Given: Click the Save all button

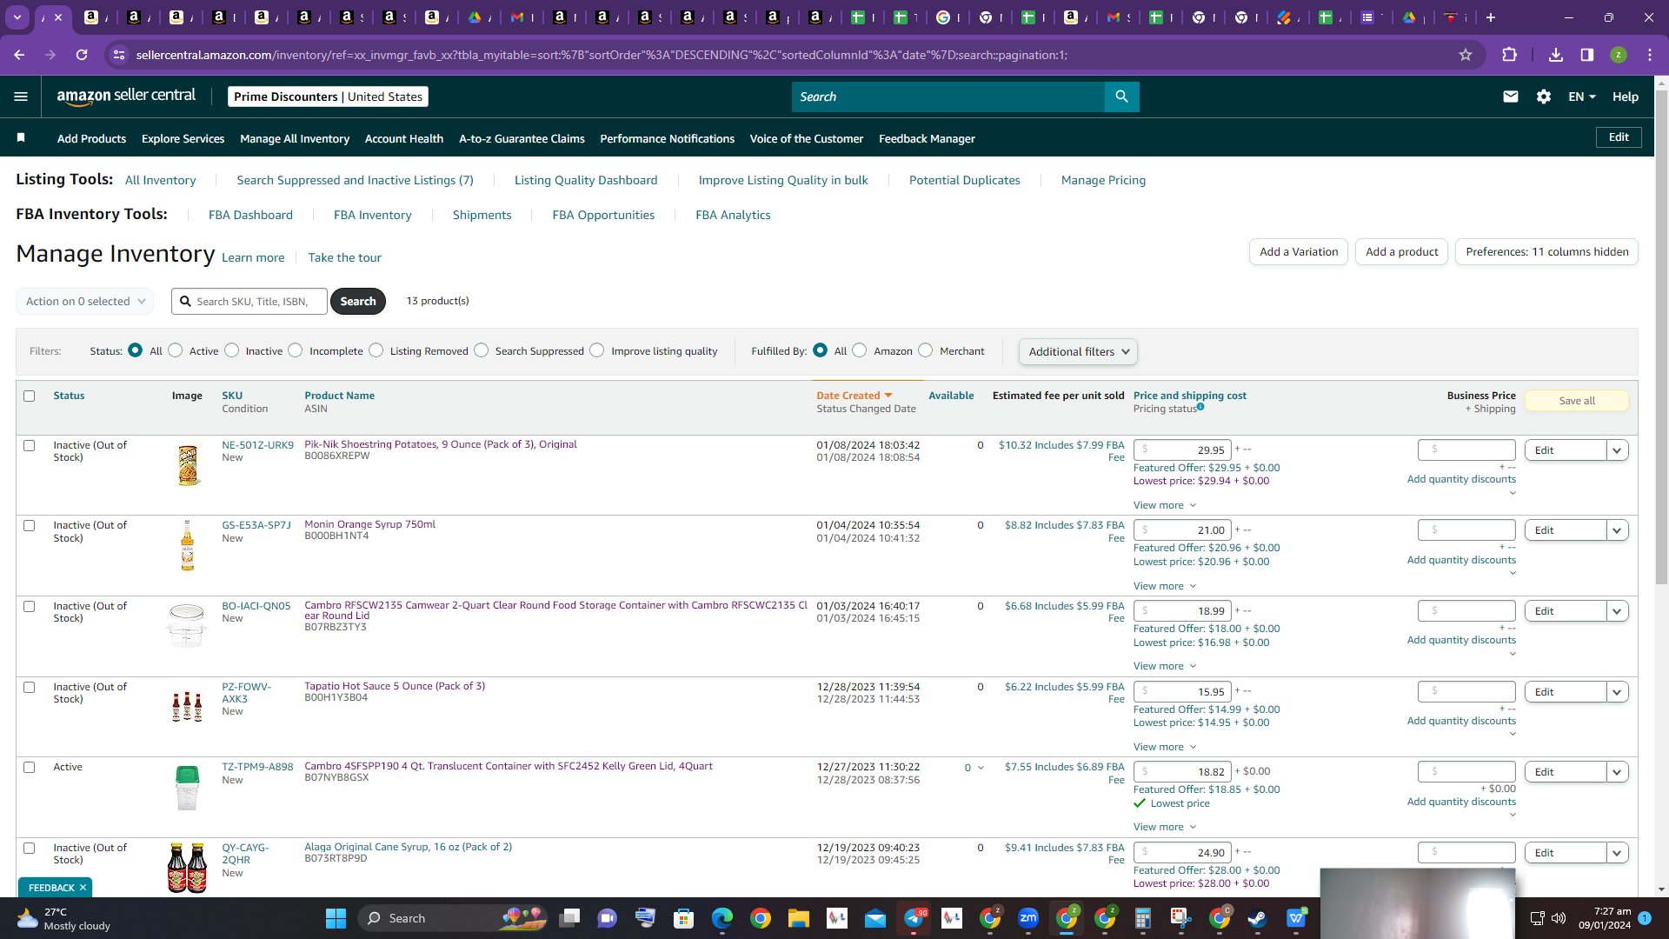Looking at the screenshot, I should (x=1577, y=401).
